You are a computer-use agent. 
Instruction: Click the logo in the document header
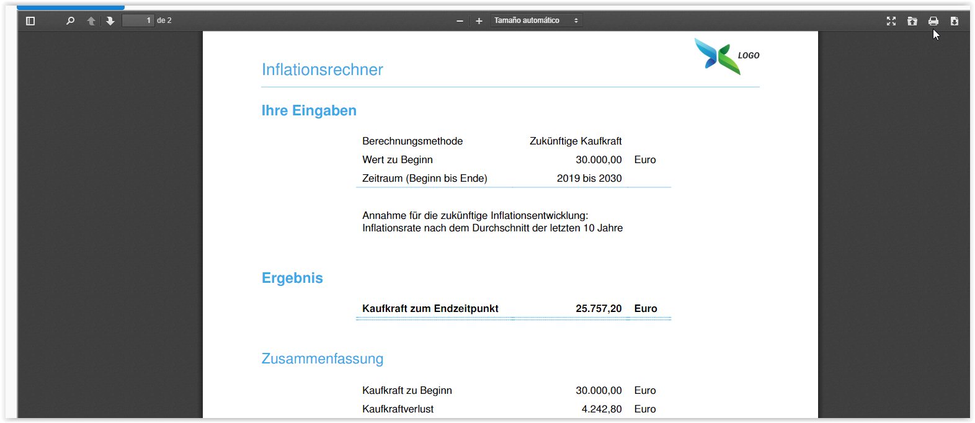(726, 56)
